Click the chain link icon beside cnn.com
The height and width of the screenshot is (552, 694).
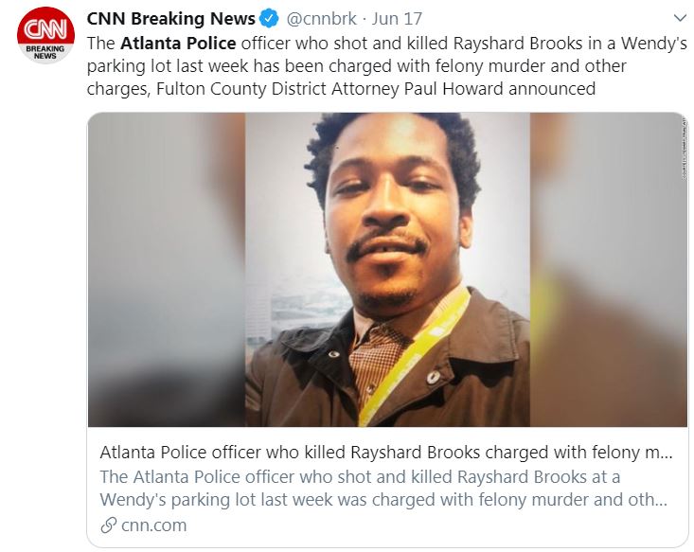pyautogui.click(x=109, y=525)
